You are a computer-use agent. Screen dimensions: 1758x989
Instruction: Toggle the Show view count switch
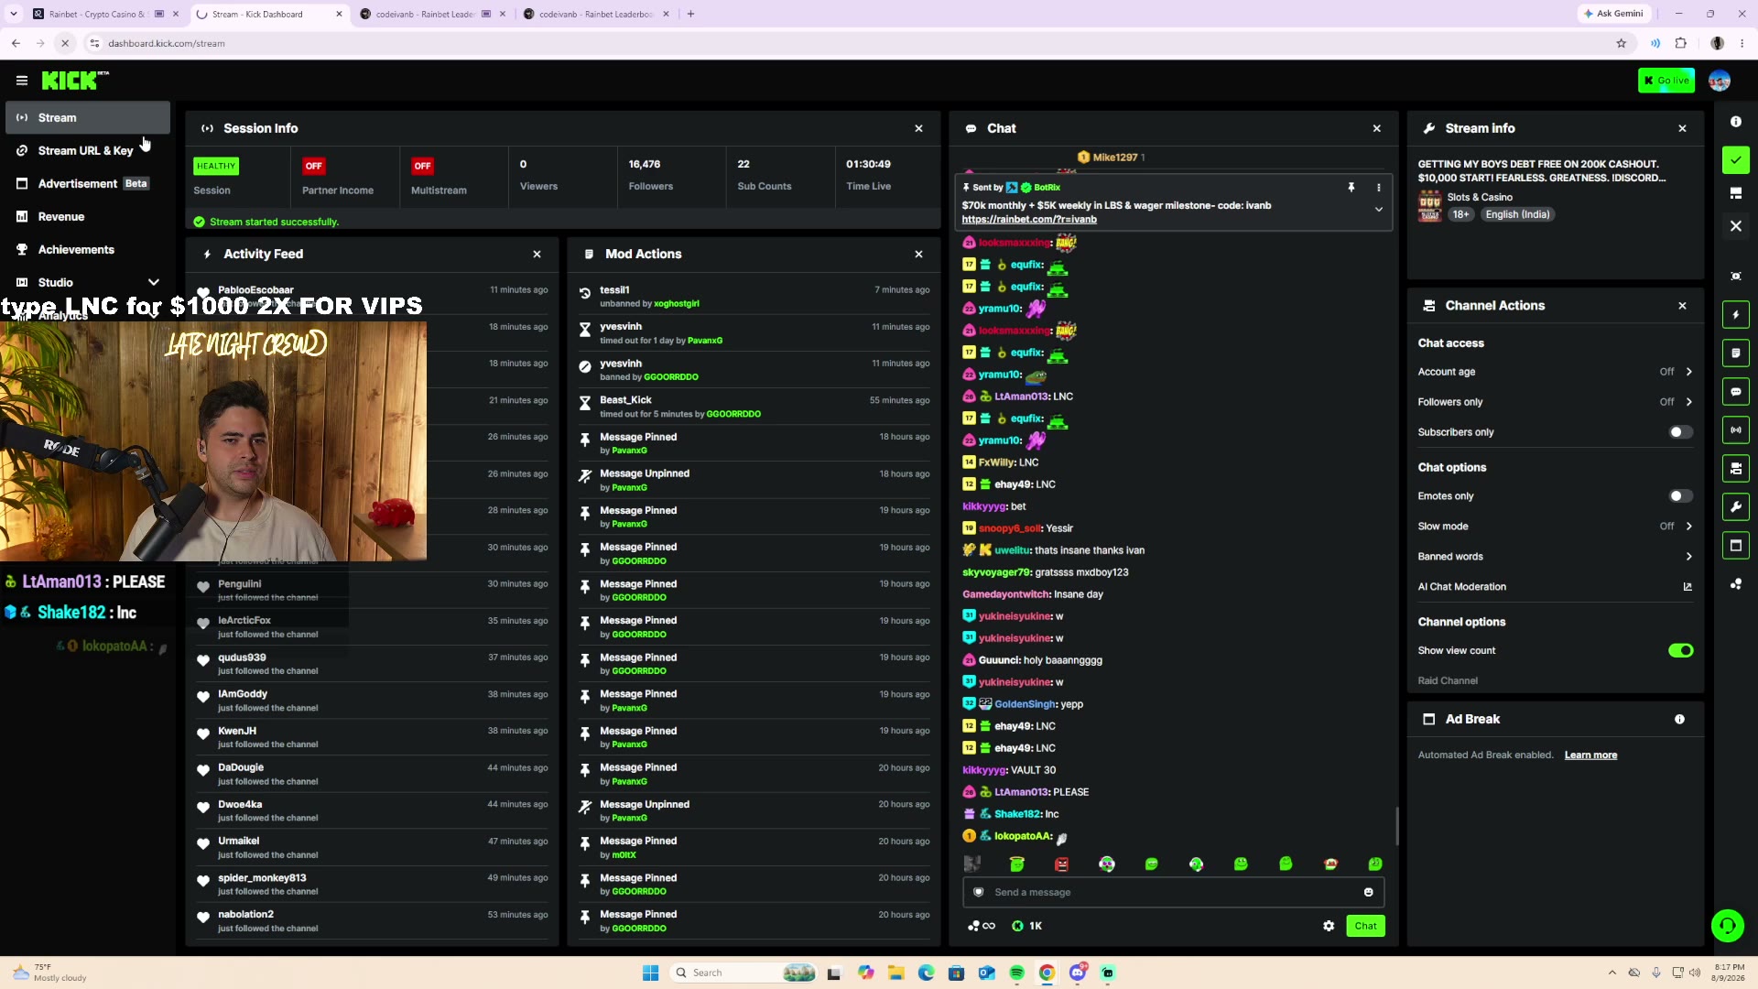coord(1681,651)
